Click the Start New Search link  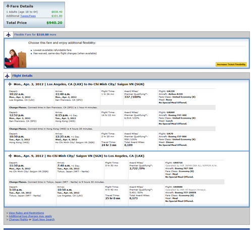43,219
